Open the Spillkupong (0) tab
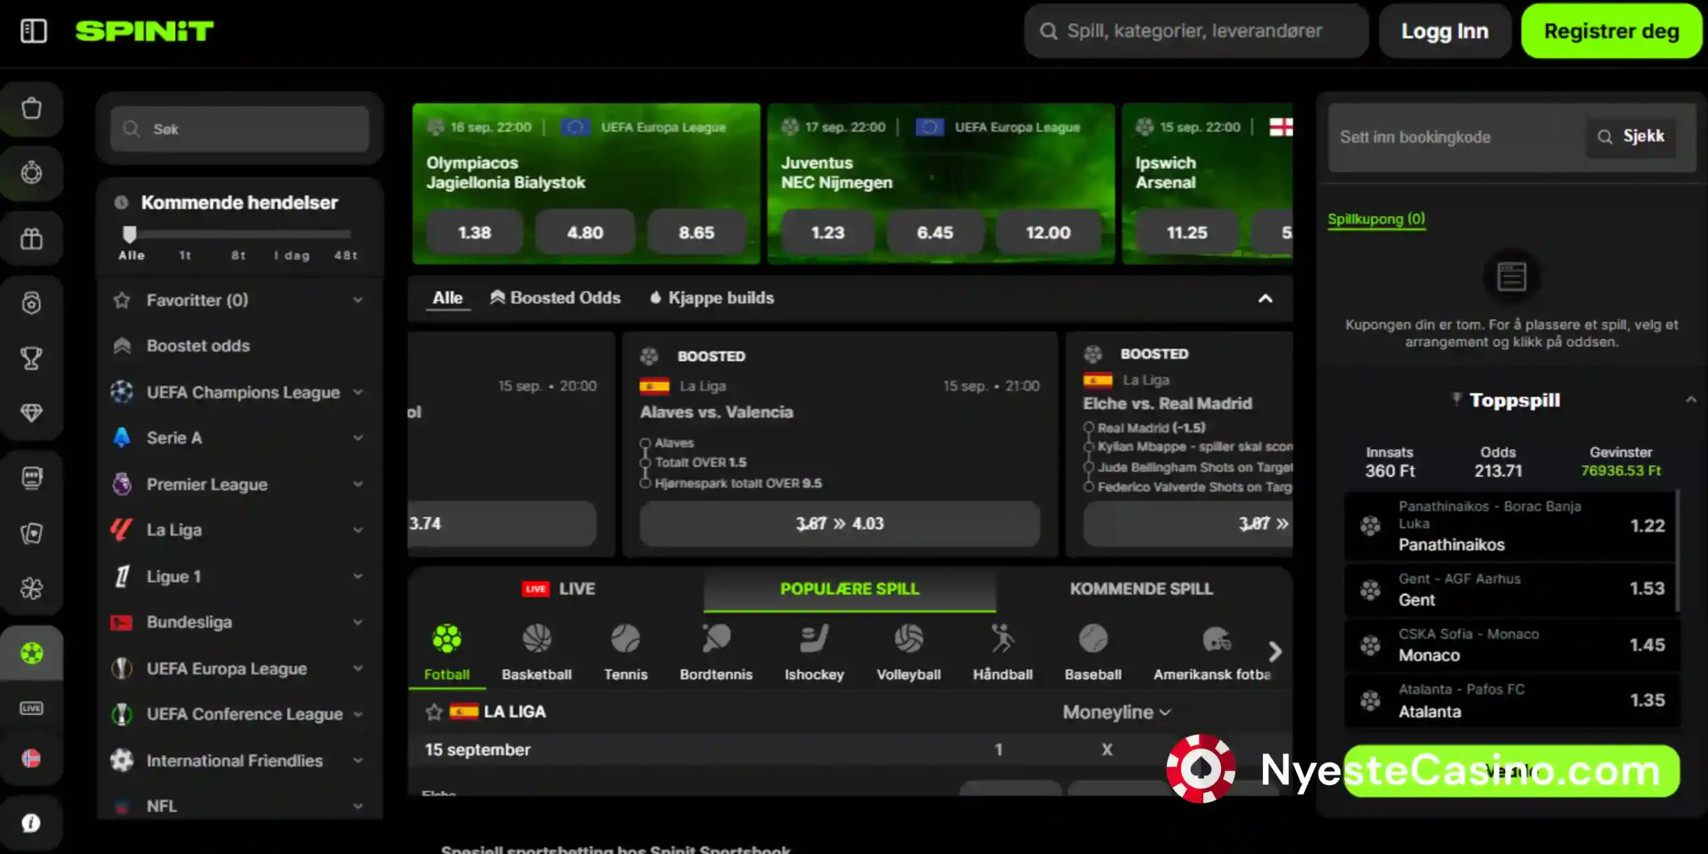Image resolution: width=1708 pixels, height=854 pixels. tap(1376, 219)
